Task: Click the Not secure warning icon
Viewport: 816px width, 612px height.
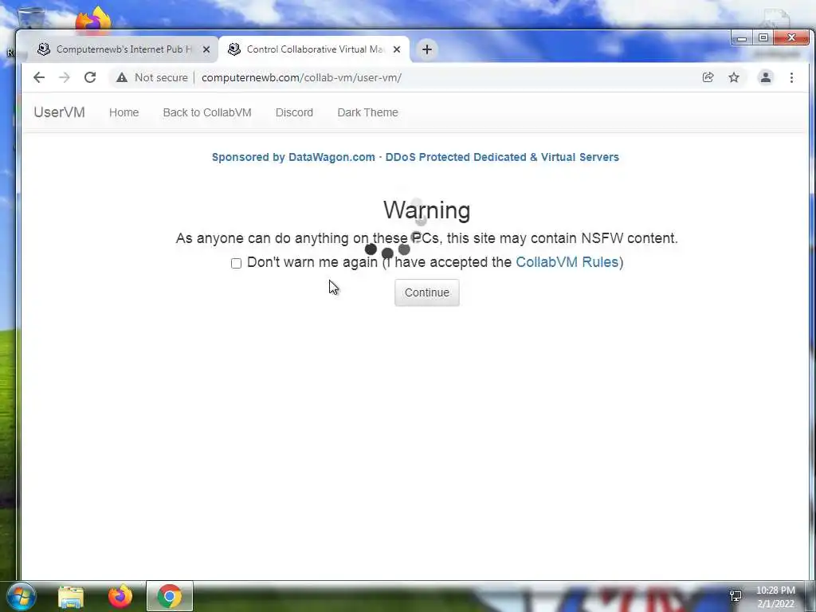Action: coord(122,77)
